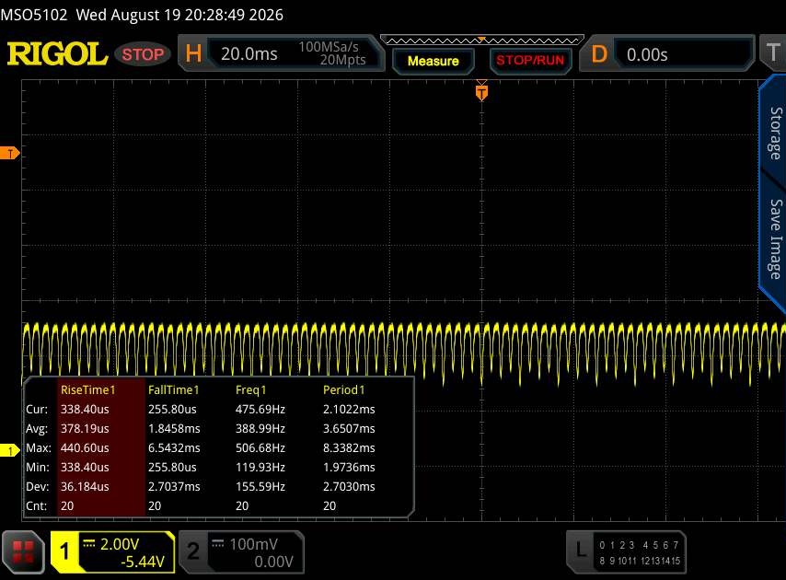Viewport: 786px width, 580px height.
Task: Select the Storage side tab
Action: point(775,133)
